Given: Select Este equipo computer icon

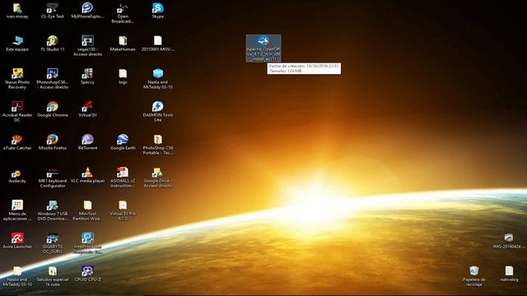Looking at the screenshot, I should [x=17, y=41].
